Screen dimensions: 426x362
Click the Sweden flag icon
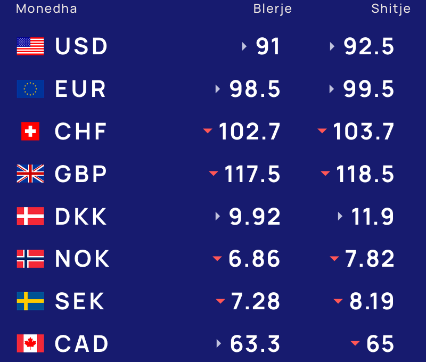pos(30,301)
